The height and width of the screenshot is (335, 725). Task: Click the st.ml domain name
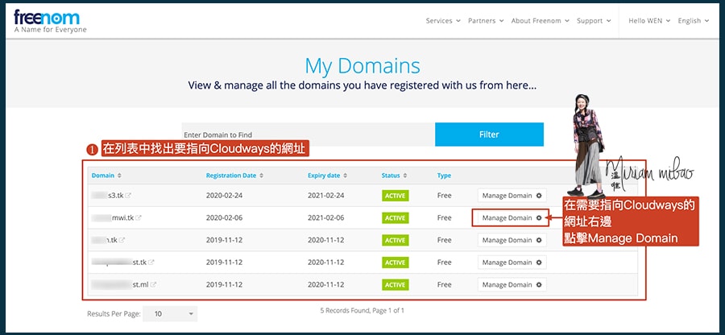coord(140,284)
